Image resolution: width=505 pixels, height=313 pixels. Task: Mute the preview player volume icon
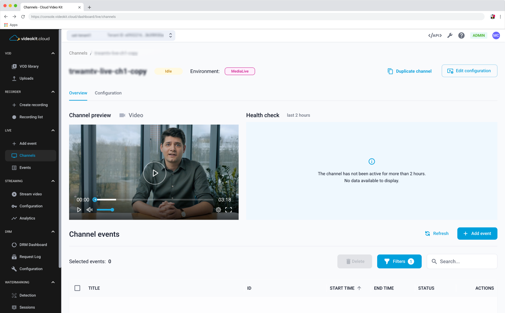[89, 210]
